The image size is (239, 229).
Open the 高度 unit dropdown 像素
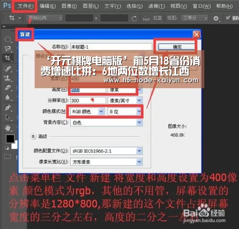(125, 90)
